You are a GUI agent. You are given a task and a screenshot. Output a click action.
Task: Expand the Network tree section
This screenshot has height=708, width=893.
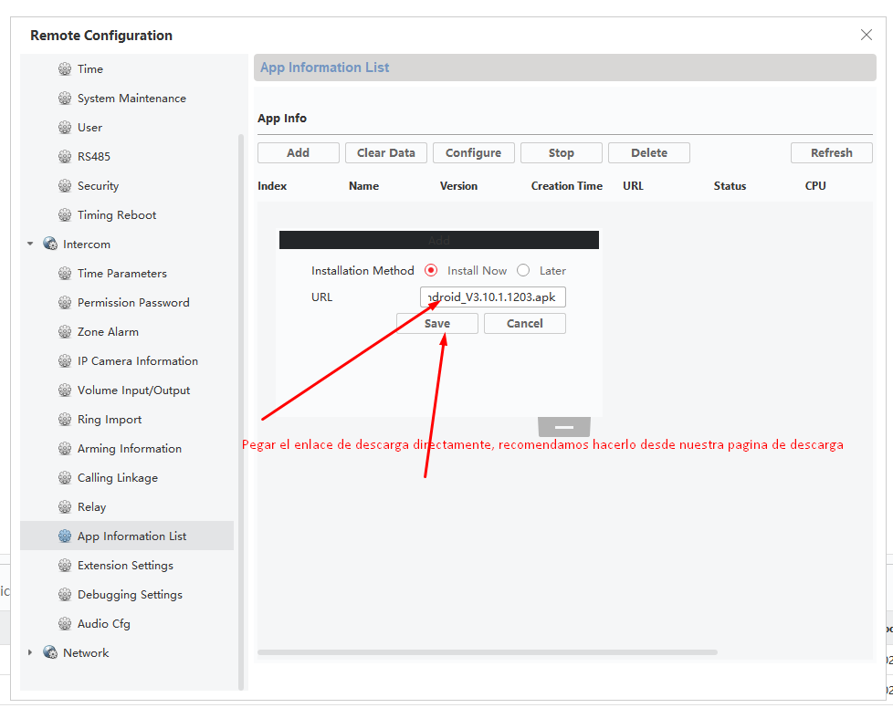[30, 652]
